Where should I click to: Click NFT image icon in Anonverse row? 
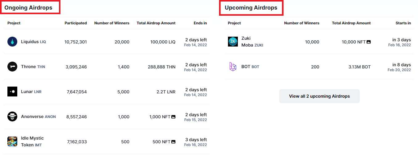(173, 117)
